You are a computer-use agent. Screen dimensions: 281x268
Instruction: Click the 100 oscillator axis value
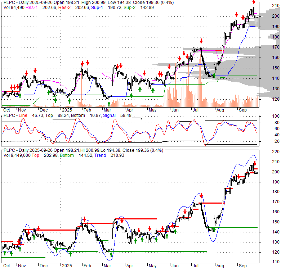coord(276,116)
